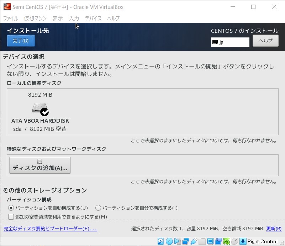The width and height of the screenshot is (285, 246).
Task: Click the network adapters icon in status bar
Action: (186, 241)
